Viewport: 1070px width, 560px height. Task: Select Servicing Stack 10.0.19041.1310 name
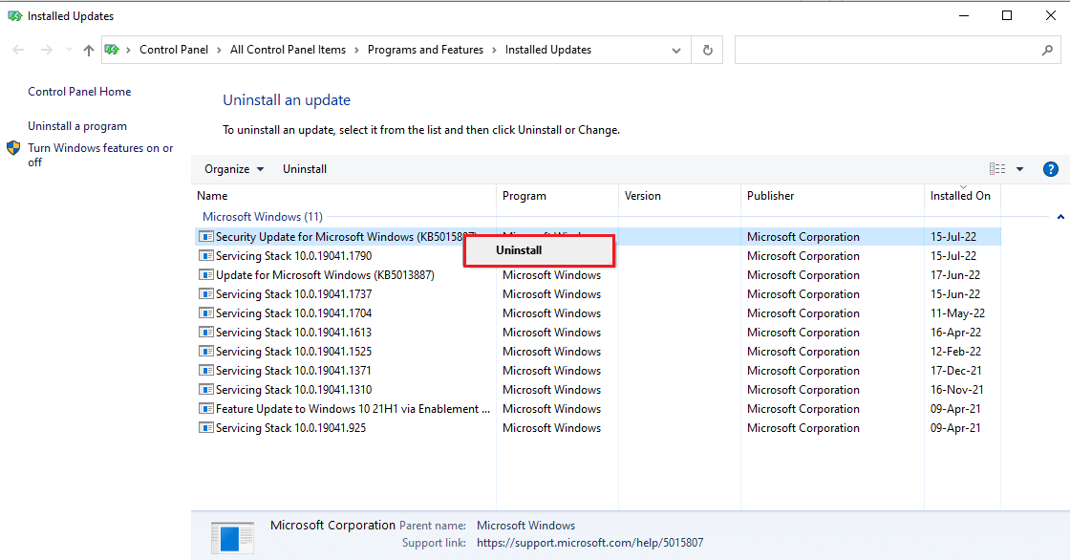(294, 390)
